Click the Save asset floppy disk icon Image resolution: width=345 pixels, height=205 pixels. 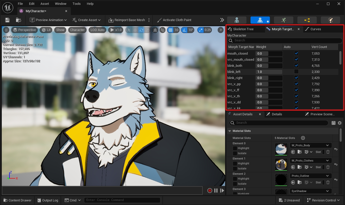pos(7,20)
